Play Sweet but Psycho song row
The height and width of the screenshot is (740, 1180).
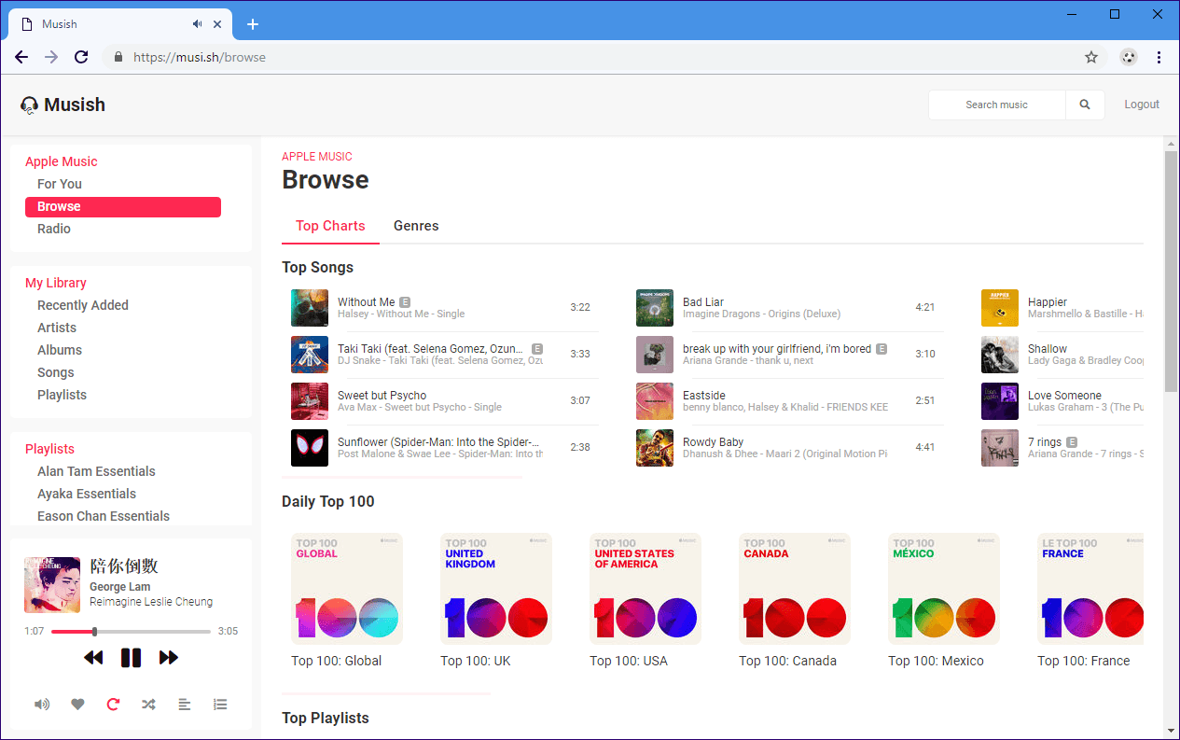point(445,401)
